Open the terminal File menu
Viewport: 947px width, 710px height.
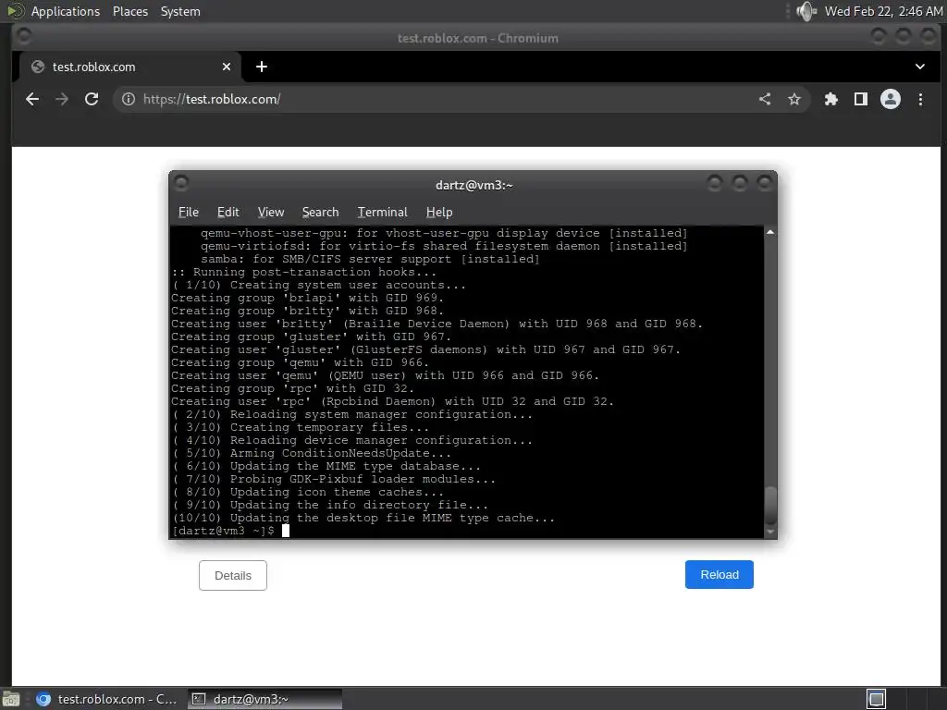pos(189,212)
